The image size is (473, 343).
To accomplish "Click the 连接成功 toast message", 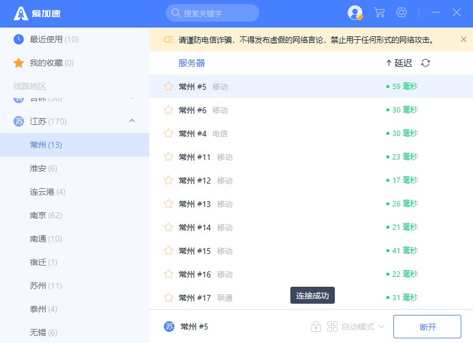I will [x=313, y=296].
